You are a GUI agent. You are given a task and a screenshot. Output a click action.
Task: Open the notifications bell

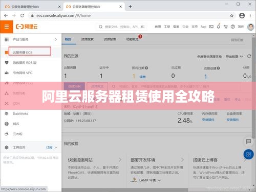coord(219,27)
